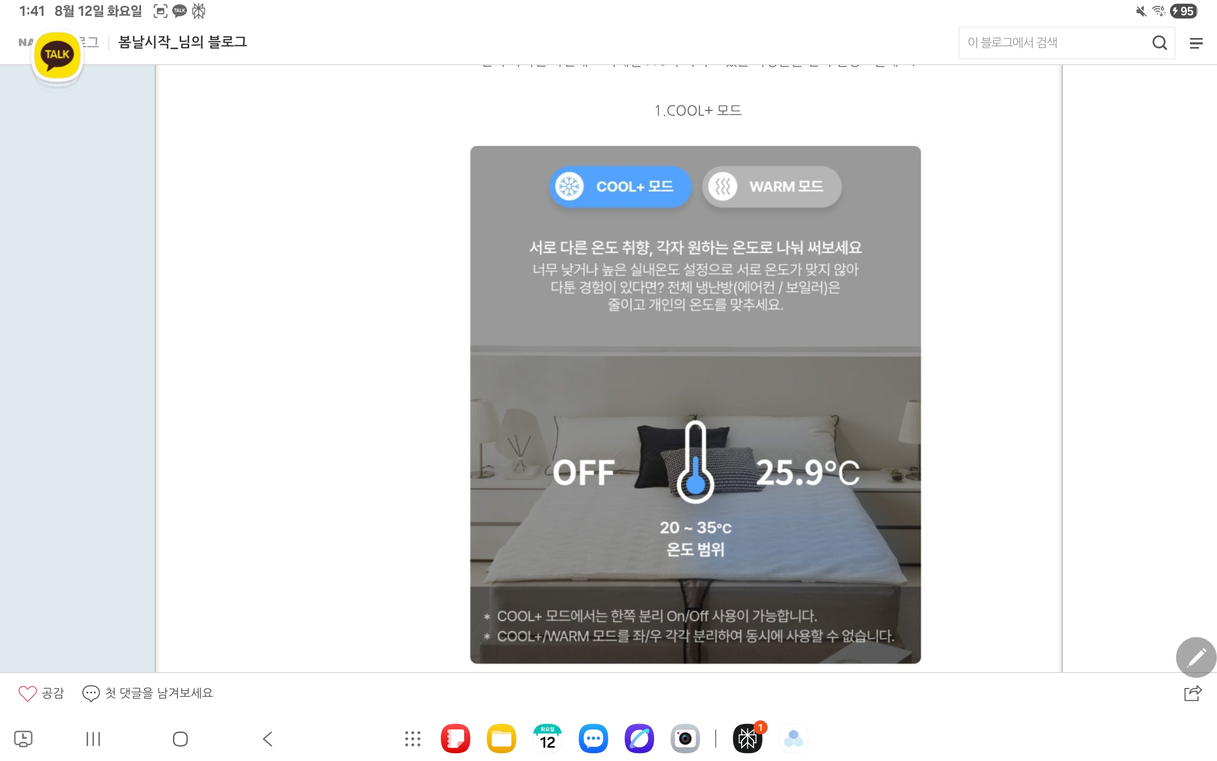The height and width of the screenshot is (761, 1217).
Task: Tap the floating KakaoTalk chat bubble
Action: 57,55
